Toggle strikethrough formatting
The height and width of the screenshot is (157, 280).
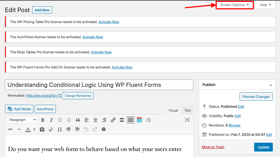(x=10, y=129)
